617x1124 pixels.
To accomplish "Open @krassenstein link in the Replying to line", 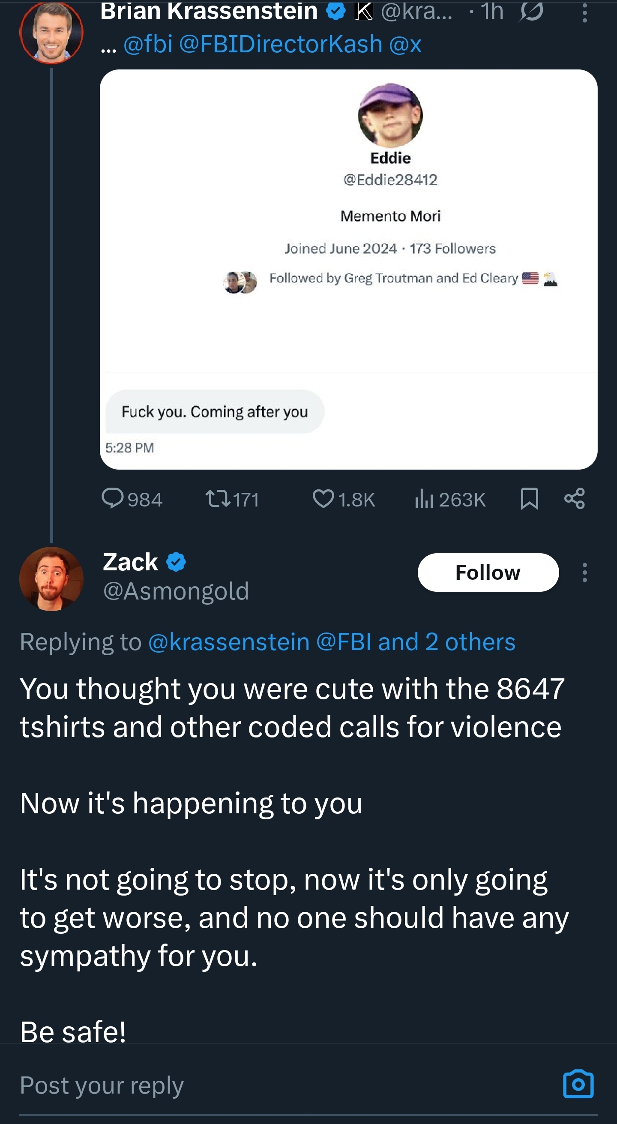I will [x=229, y=642].
